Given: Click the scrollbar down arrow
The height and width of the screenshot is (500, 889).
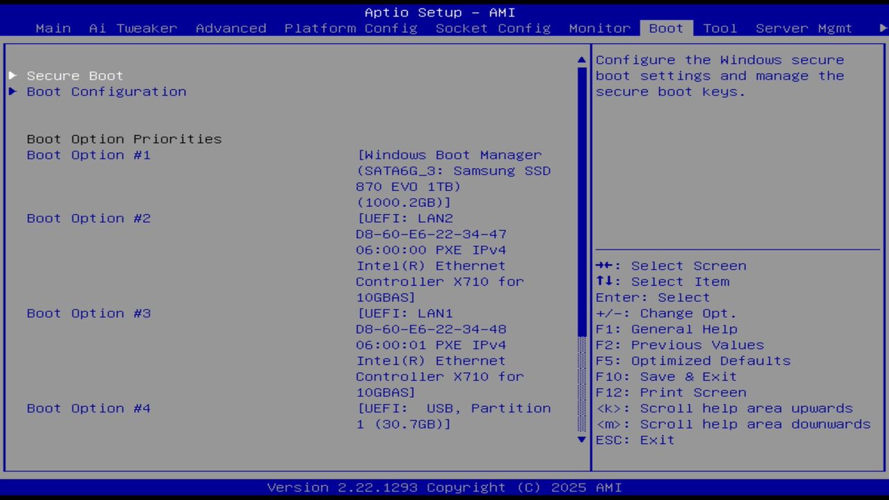Looking at the screenshot, I should 581,440.
